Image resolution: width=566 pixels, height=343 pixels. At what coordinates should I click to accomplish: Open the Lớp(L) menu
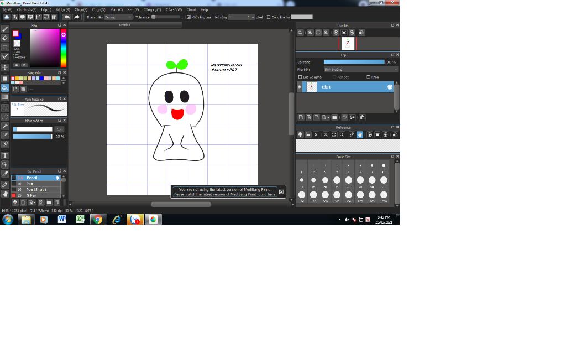tap(46, 10)
